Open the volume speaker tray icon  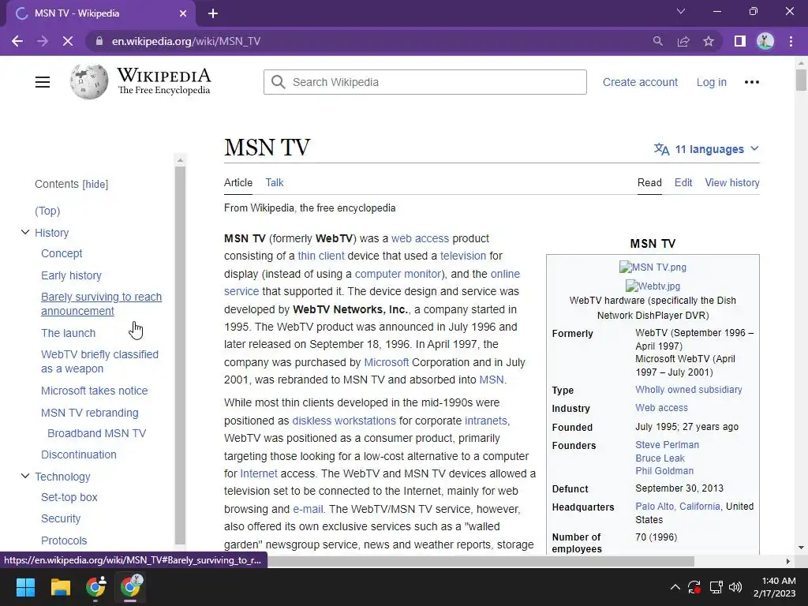click(x=735, y=587)
